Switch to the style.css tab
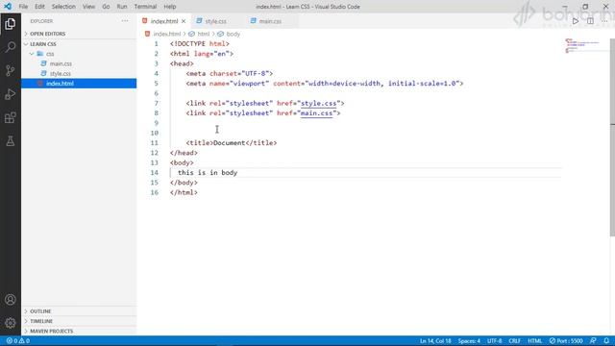Image resolution: width=615 pixels, height=346 pixels. tap(215, 21)
